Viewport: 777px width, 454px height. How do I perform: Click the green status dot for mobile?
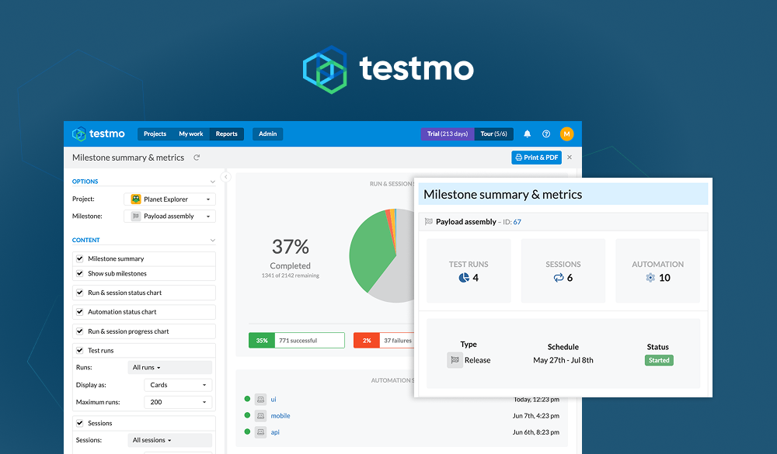point(247,415)
